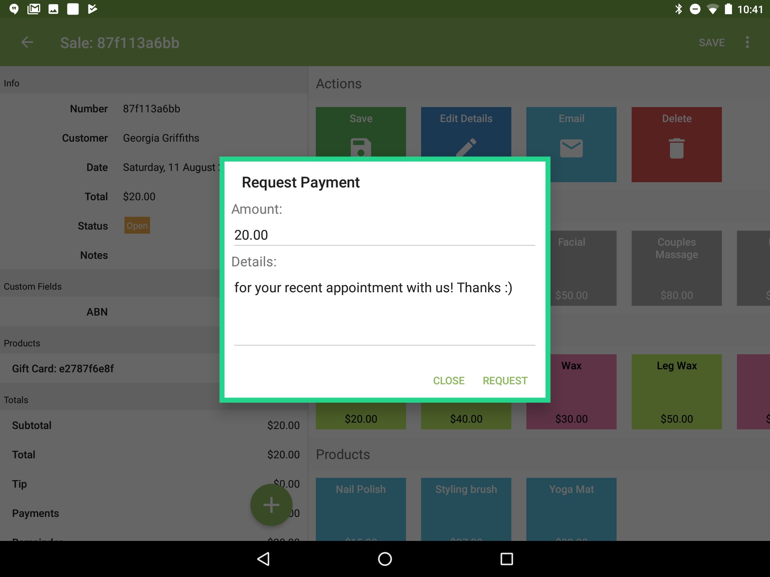Tap the battery status icon
Screen dimensions: 770x577
(x=728, y=9)
